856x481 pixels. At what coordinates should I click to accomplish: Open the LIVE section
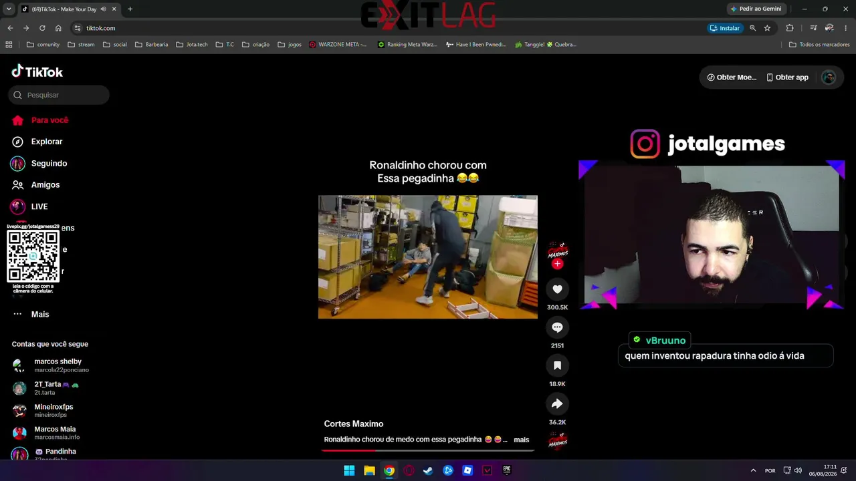point(29,206)
